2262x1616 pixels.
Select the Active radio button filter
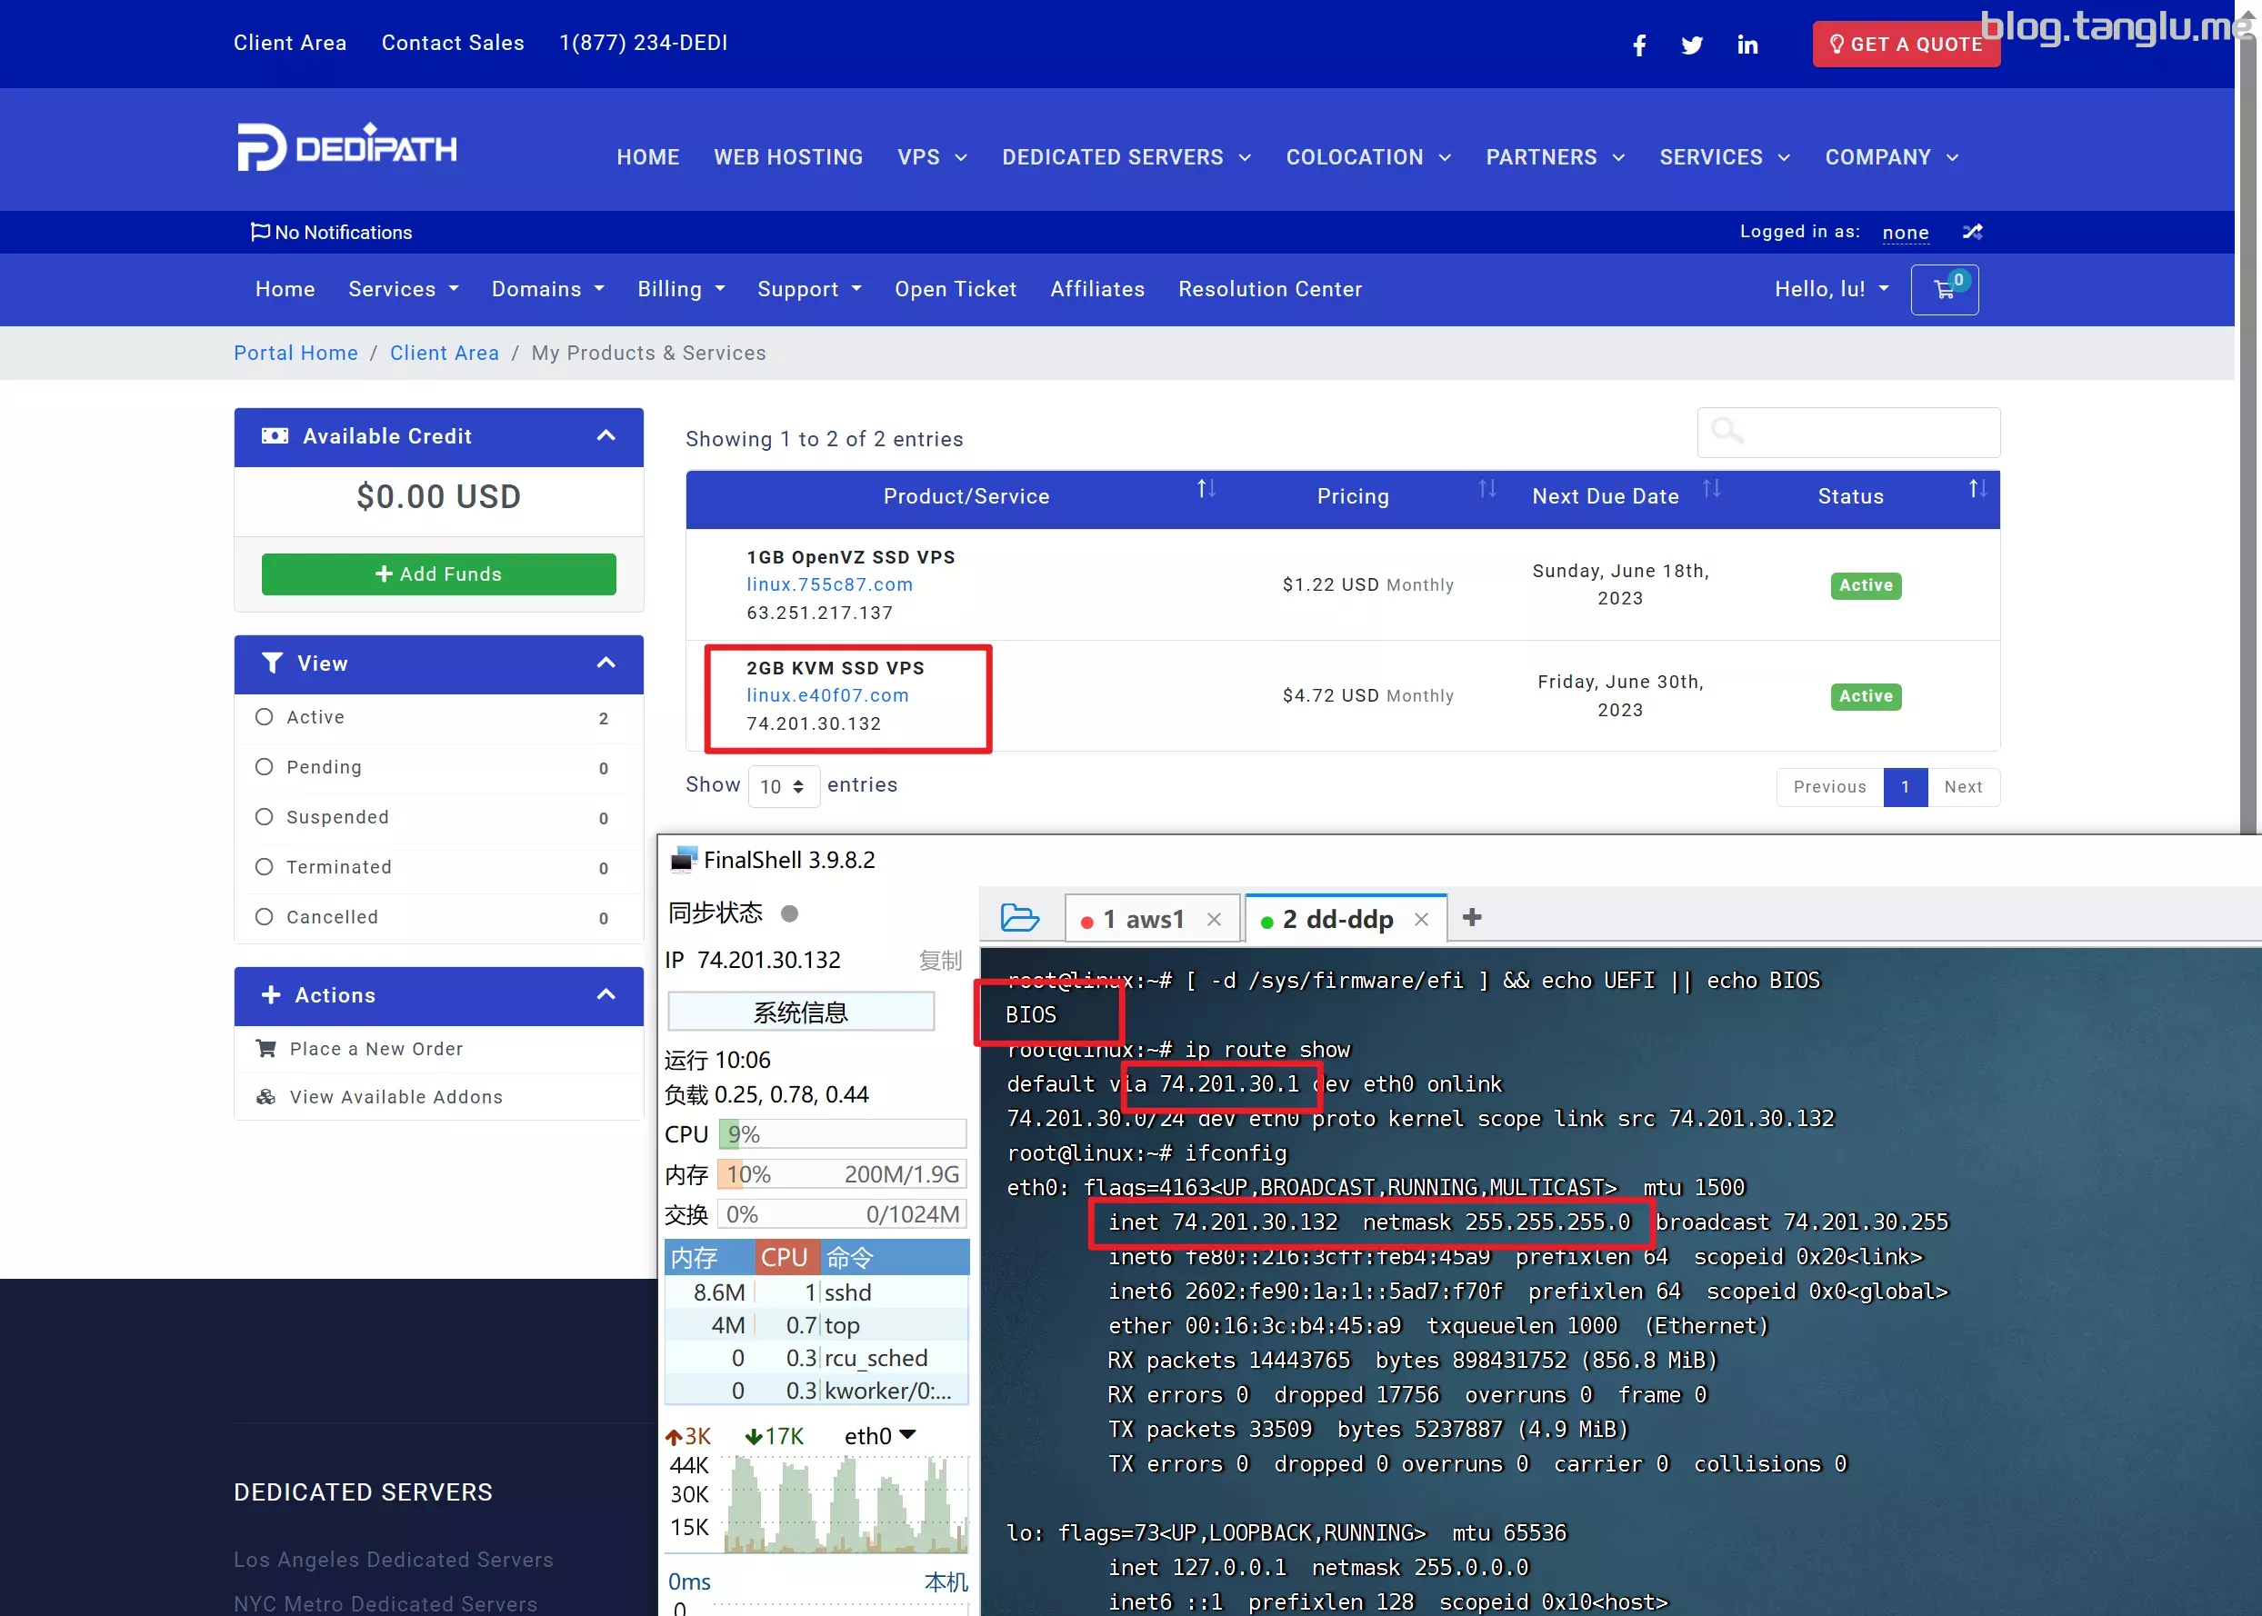[265, 715]
